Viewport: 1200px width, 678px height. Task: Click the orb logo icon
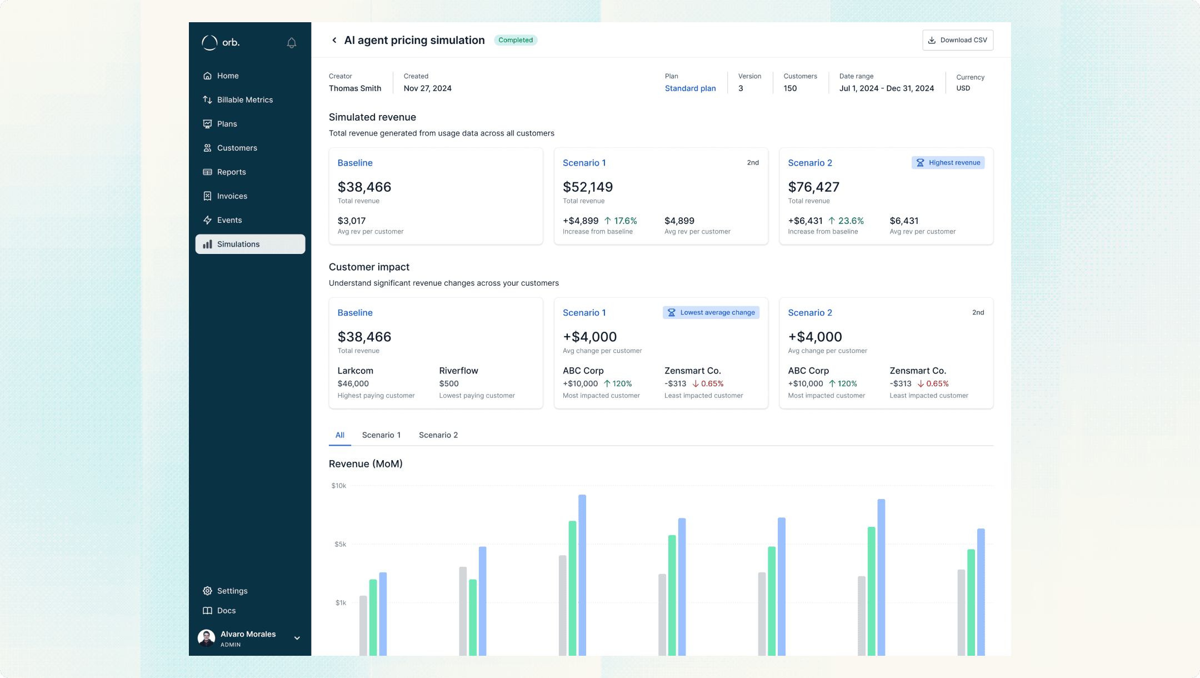(x=209, y=42)
